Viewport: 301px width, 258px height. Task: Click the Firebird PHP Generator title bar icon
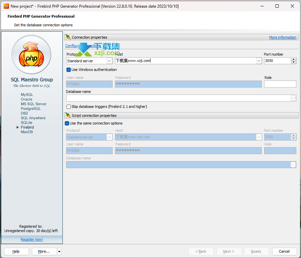[6, 6]
